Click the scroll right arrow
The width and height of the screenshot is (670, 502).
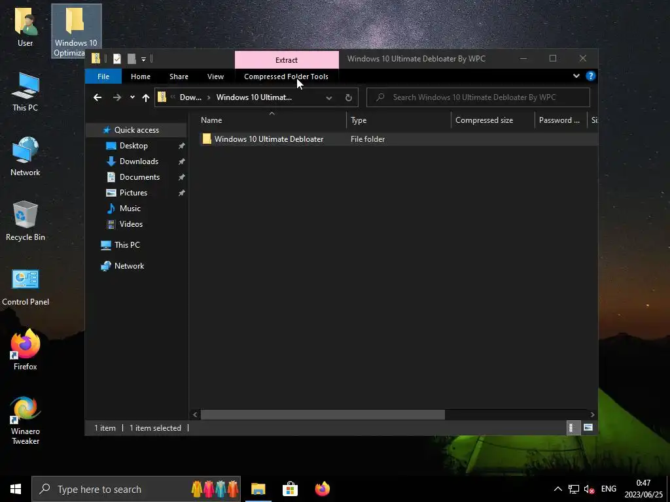tap(592, 414)
